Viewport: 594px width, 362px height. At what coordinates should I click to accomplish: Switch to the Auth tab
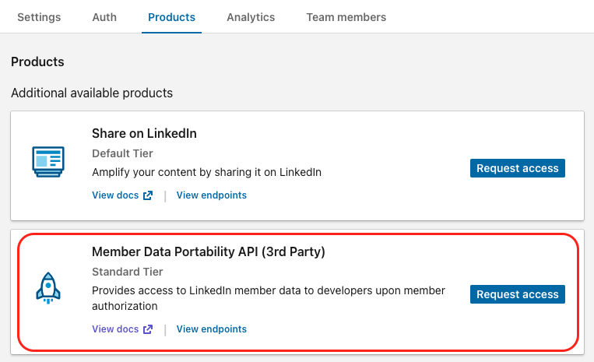pos(104,17)
